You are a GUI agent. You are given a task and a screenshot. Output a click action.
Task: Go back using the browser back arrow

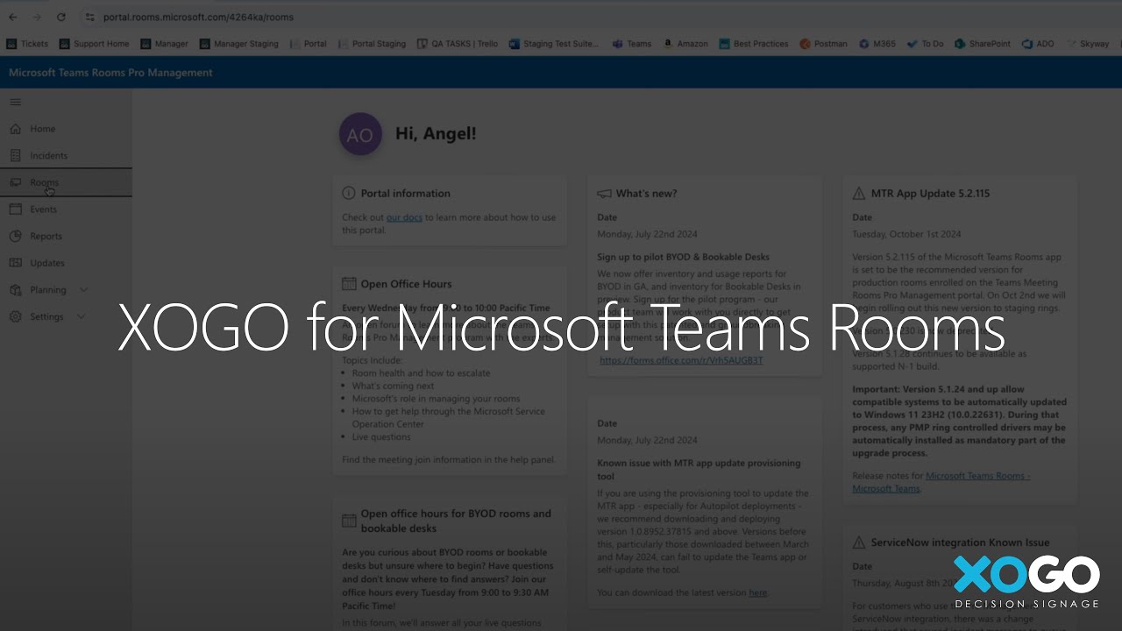point(12,17)
